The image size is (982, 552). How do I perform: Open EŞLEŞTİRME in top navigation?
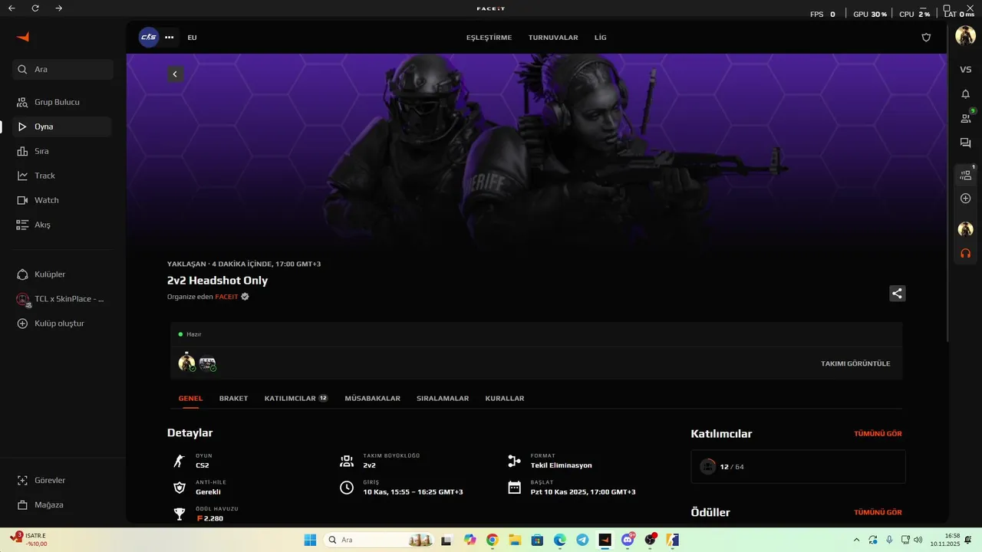(x=489, y=38)
